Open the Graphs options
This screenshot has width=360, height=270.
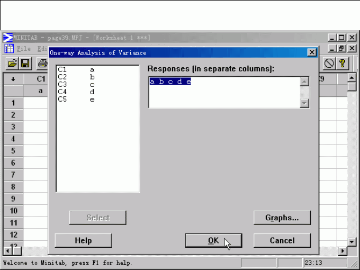282,218
